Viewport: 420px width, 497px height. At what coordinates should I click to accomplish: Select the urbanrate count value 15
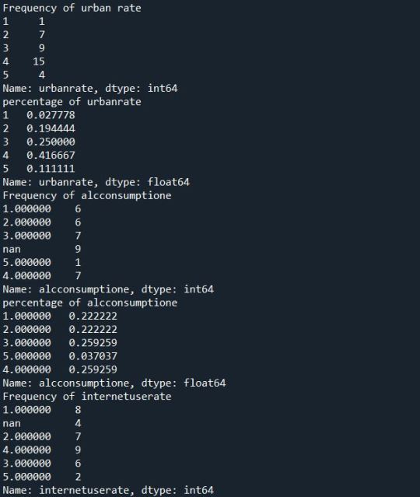39,61
